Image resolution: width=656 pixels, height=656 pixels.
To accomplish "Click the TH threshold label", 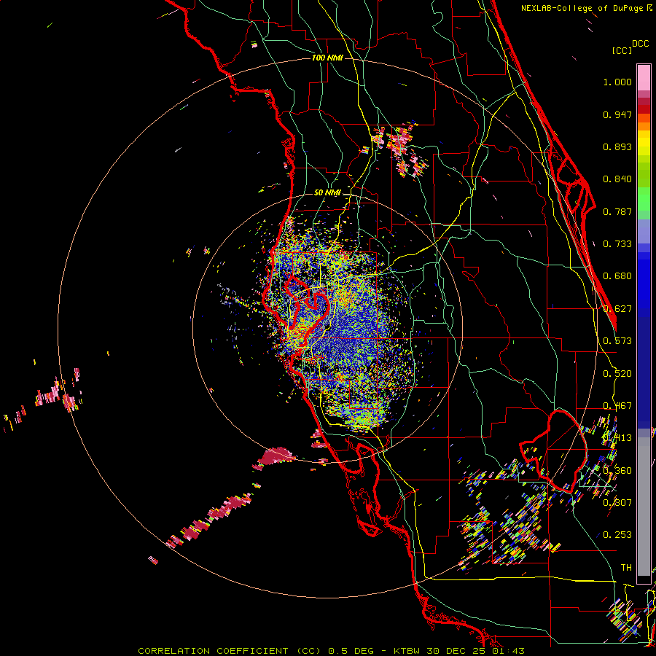I will coord(626,568).
